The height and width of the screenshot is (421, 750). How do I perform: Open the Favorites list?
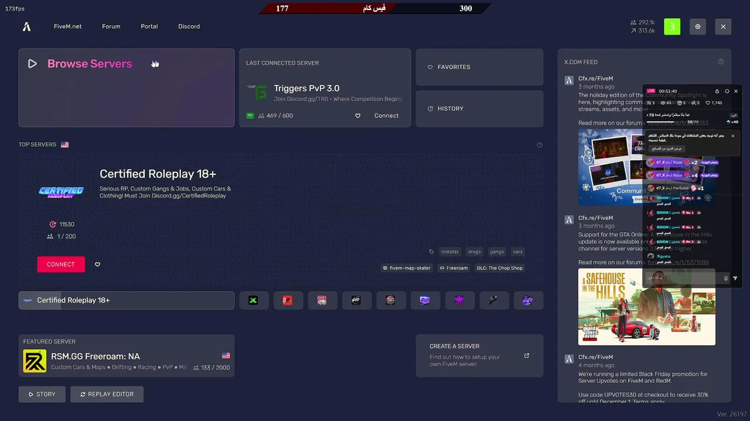coord(479,67)
